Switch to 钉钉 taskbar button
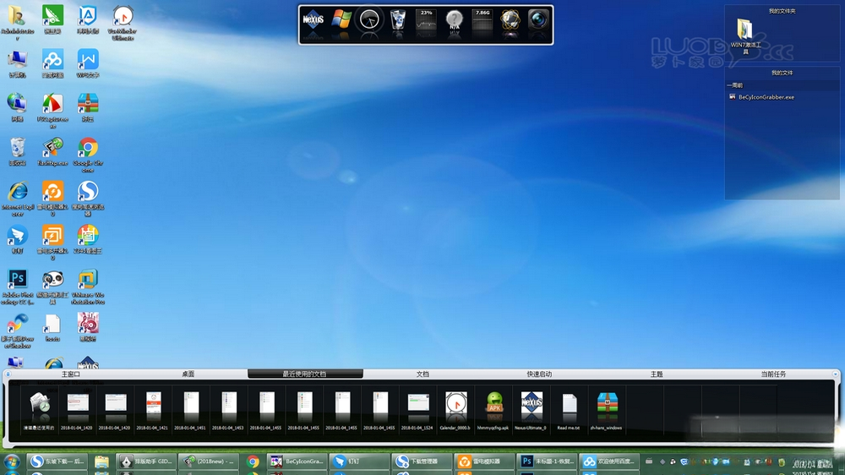This screenshot has height=475, width=845. coord(358,461)
